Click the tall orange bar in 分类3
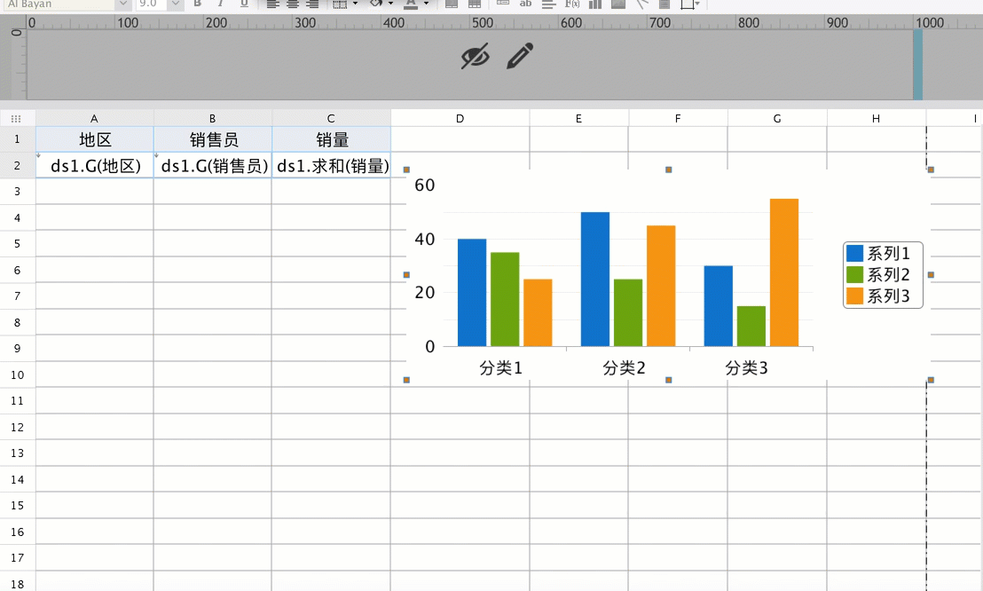Screen dimensions: 983x591 point(784,272)
